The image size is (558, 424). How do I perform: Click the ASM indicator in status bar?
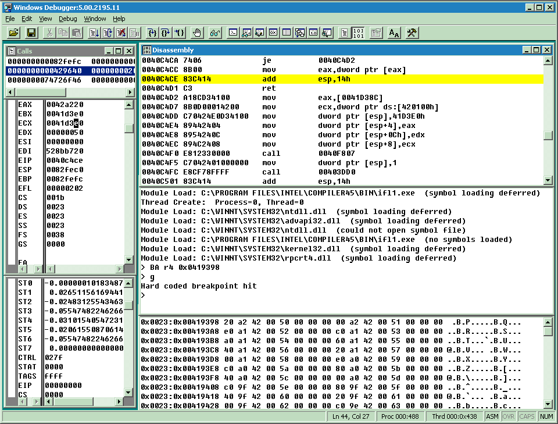492,416
